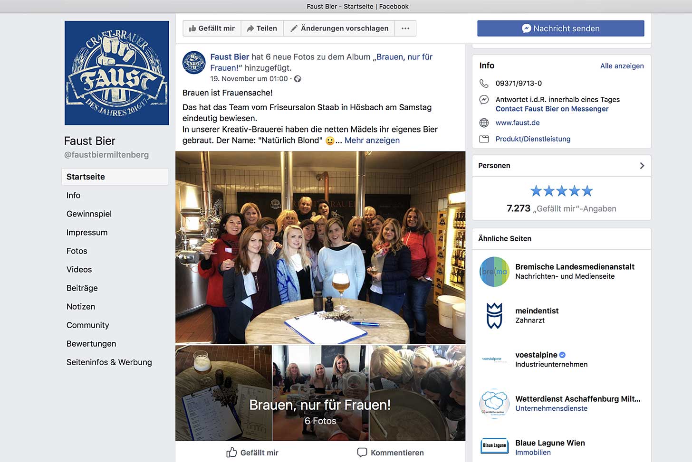Open Videos in sidebar
Image resolution: width=692 pixels, height=462 pixels.
click(79, 269)
